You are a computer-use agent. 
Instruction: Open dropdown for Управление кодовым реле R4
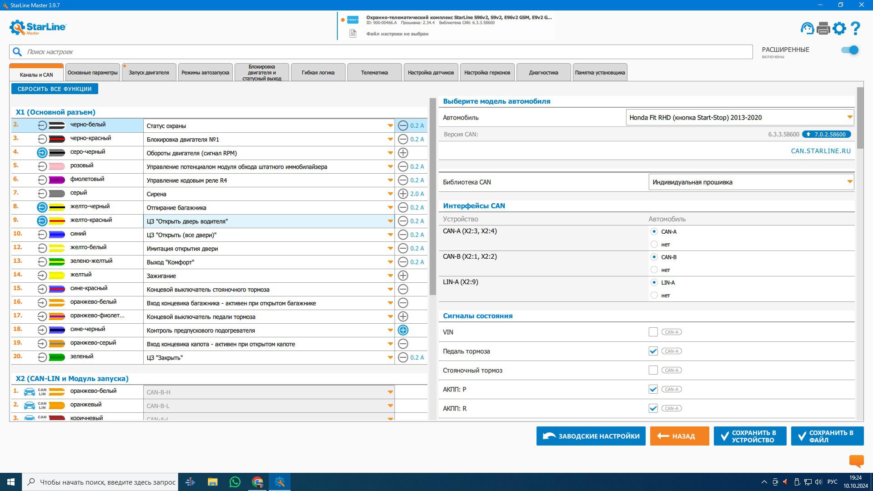pyautogui.click(x=390, y=180)
